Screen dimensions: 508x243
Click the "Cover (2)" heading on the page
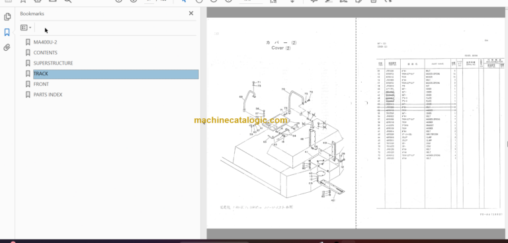[281, 48]
